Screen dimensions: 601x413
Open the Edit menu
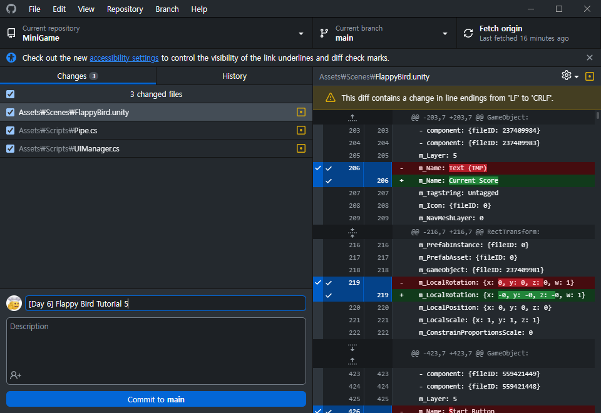coord(59,9)
